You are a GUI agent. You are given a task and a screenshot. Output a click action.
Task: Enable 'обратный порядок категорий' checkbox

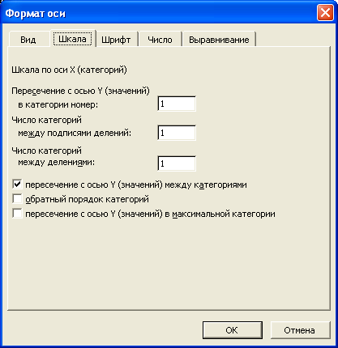point(17,199)
